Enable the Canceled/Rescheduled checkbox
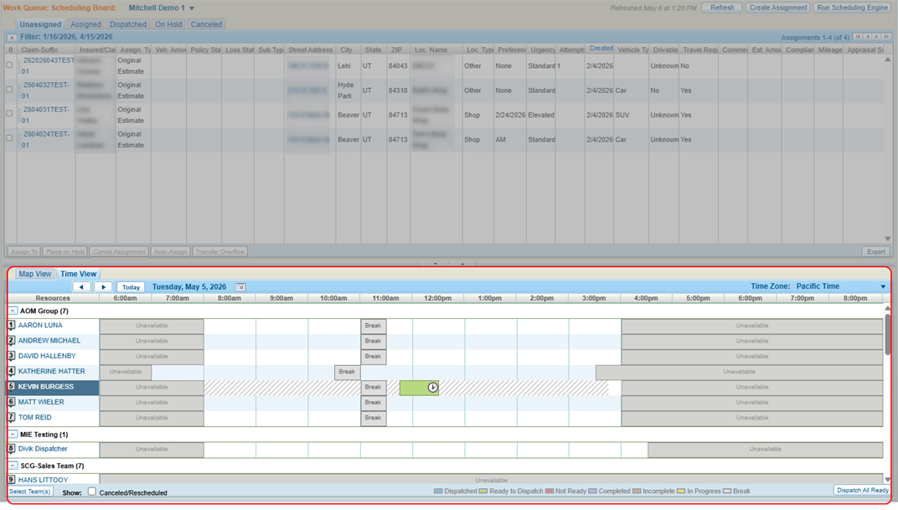 pos(91,492)
